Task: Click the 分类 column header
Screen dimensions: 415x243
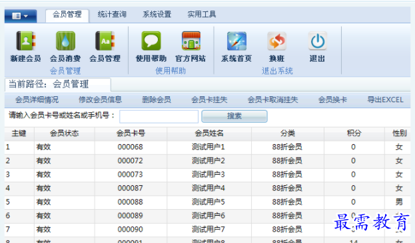Action: [288, 133]
